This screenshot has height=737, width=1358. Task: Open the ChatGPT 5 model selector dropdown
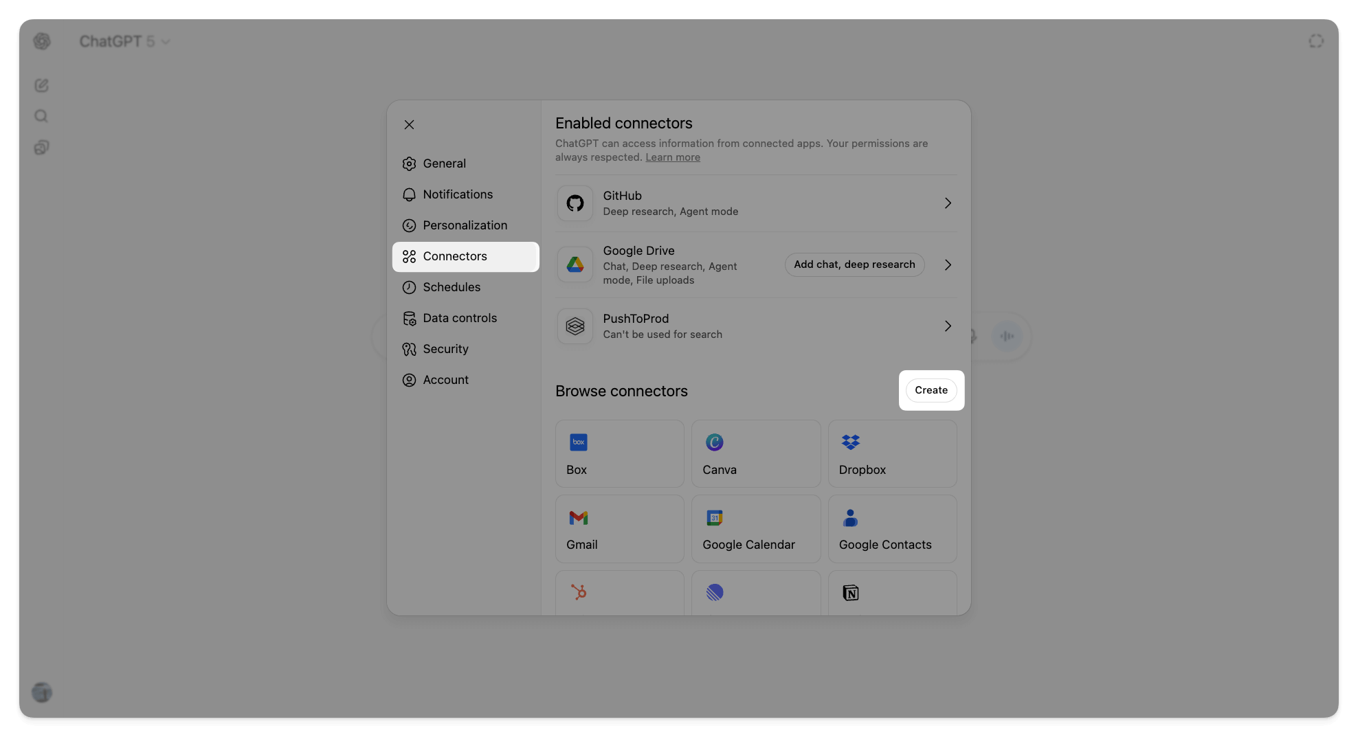tap(125, 41)
